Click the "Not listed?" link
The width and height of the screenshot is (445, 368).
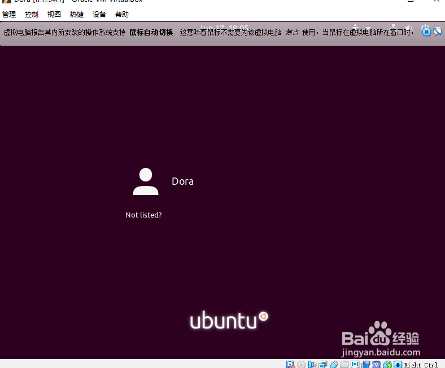(x=143, y=215)
